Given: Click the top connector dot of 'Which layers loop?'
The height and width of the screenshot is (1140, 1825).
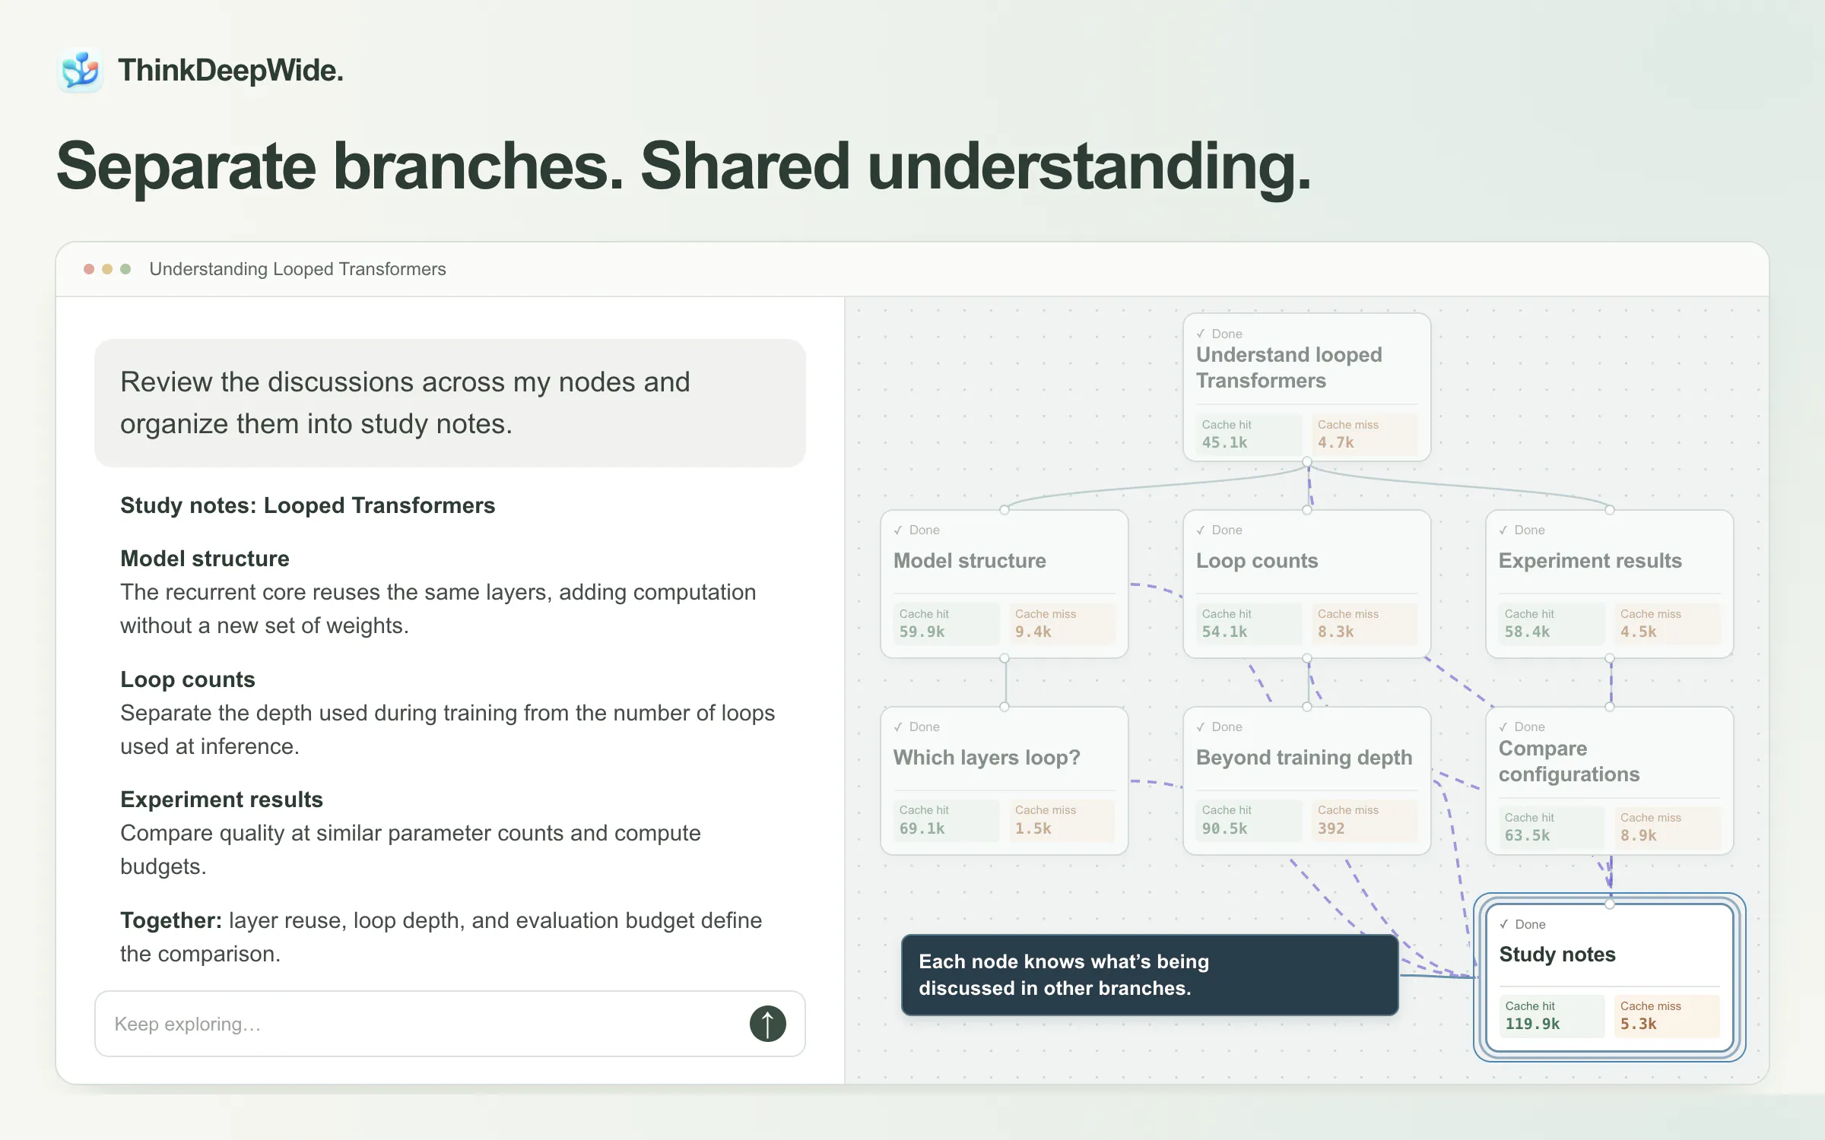Looking at the screenshot, I should click(1004, 707).
